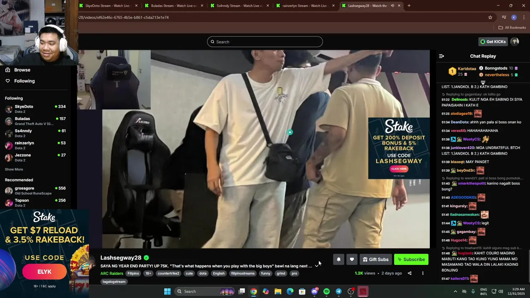The image size is (530, 298).
Task: Bookmark this page with the star icon
Action: [490, 17]
